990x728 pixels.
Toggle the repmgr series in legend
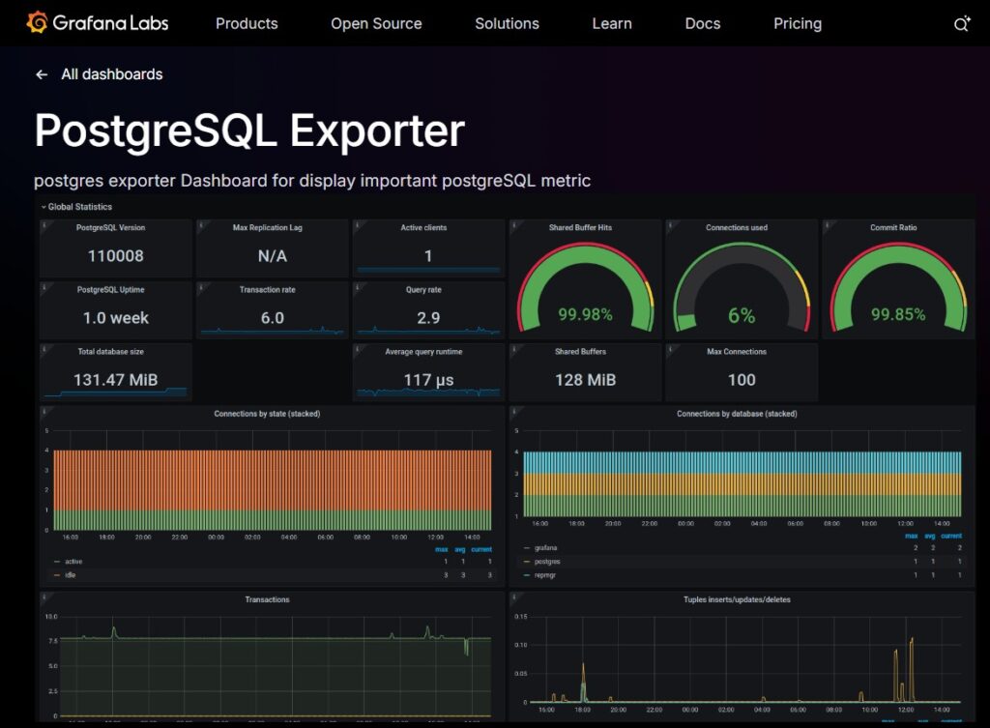pos(546,575)
